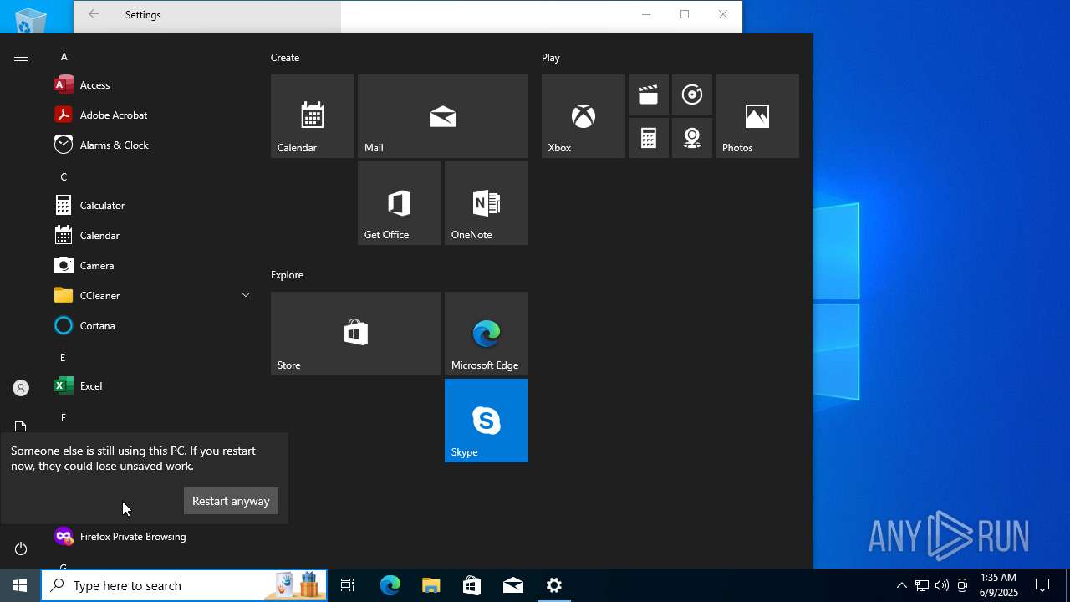Screen dimensions: 1070x602
Task: Open Calculator in the app list
Action: [x=150, y=205]
